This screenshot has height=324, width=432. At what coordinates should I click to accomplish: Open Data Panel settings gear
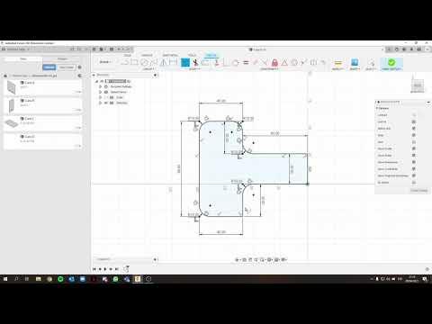[80, 67]
